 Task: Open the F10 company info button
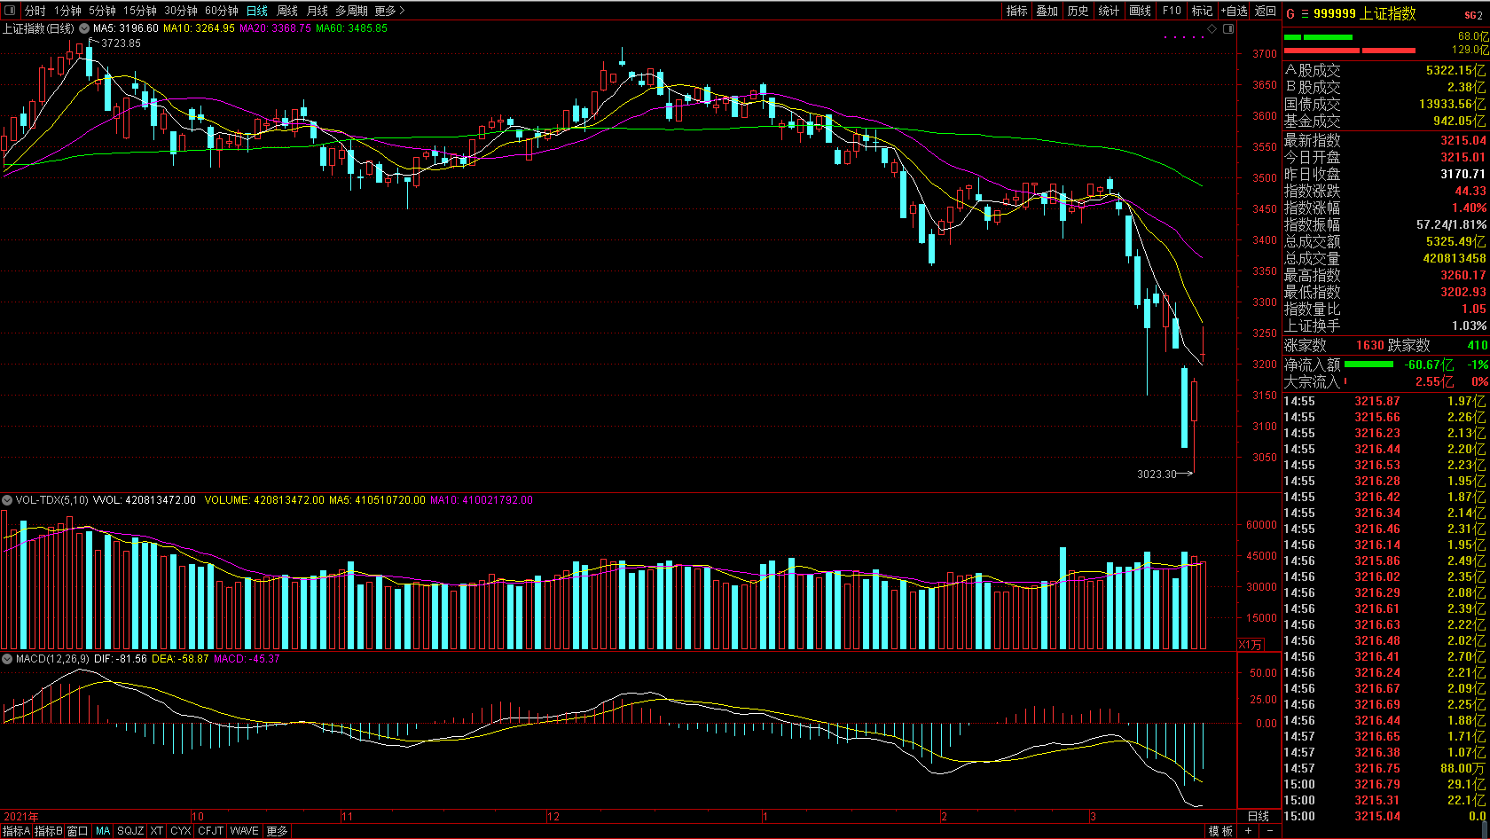click(x=1172, y=11)
